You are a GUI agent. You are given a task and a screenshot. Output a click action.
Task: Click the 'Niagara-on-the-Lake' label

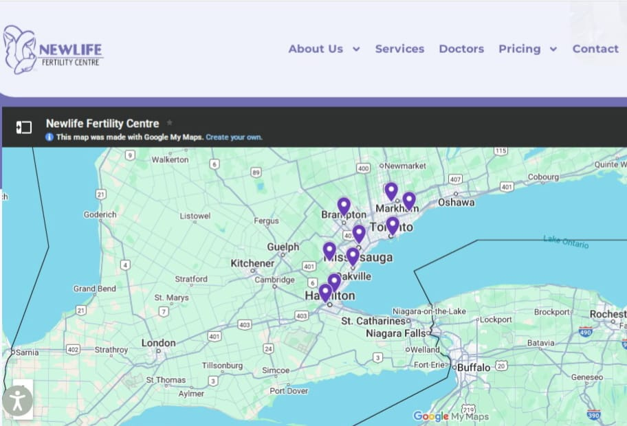coord(429,311)
